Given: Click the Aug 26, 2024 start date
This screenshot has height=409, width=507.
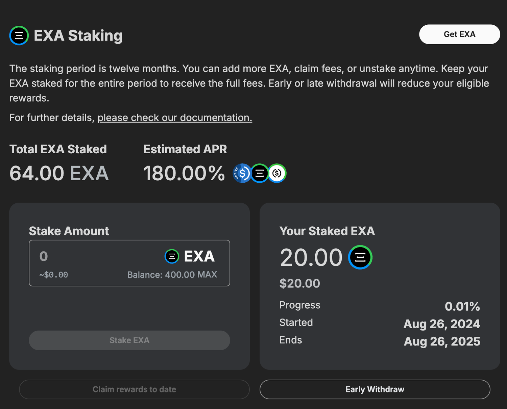Looking at the screenshot, I should [x=442, y=324].
